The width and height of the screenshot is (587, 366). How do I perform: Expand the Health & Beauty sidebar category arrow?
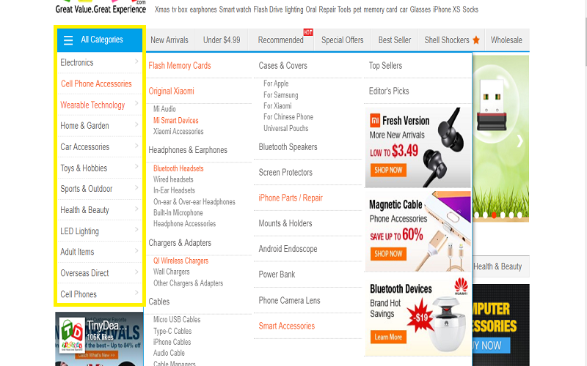tap(136, 209)
